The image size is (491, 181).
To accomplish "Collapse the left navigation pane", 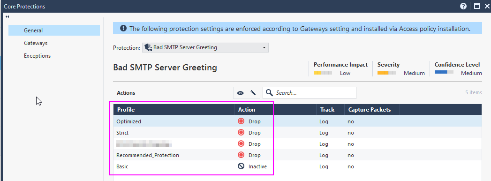I will tap(7, 16).
